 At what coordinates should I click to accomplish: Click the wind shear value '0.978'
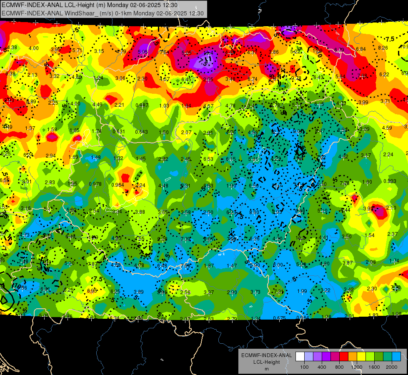point(95,184)
